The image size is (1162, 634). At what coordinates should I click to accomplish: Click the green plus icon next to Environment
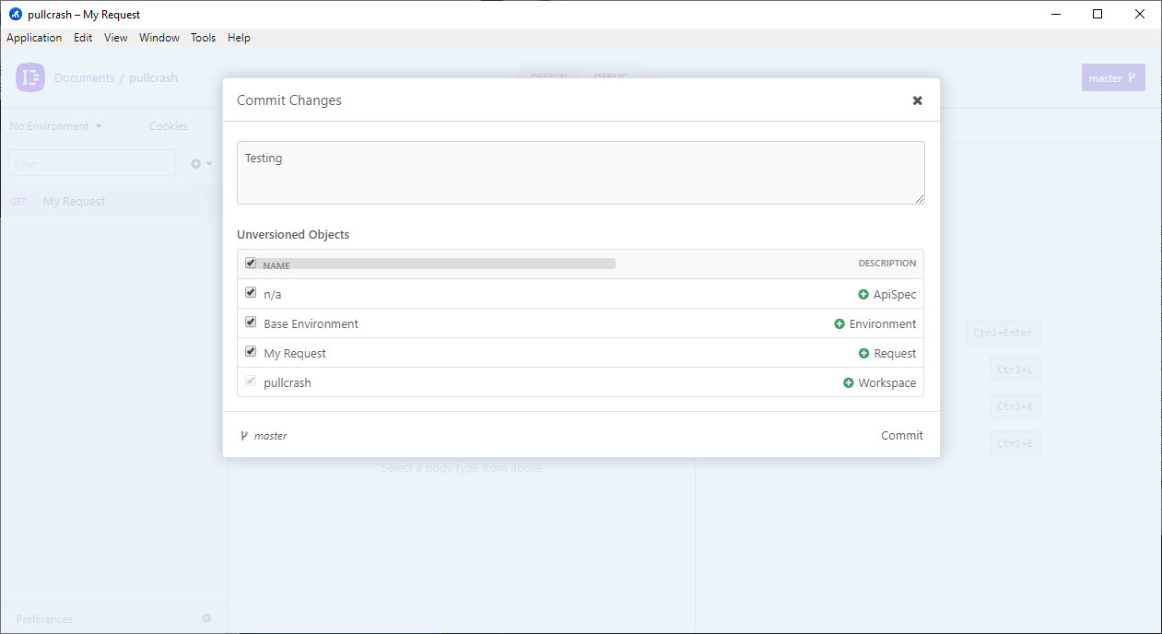click(839, 324)
